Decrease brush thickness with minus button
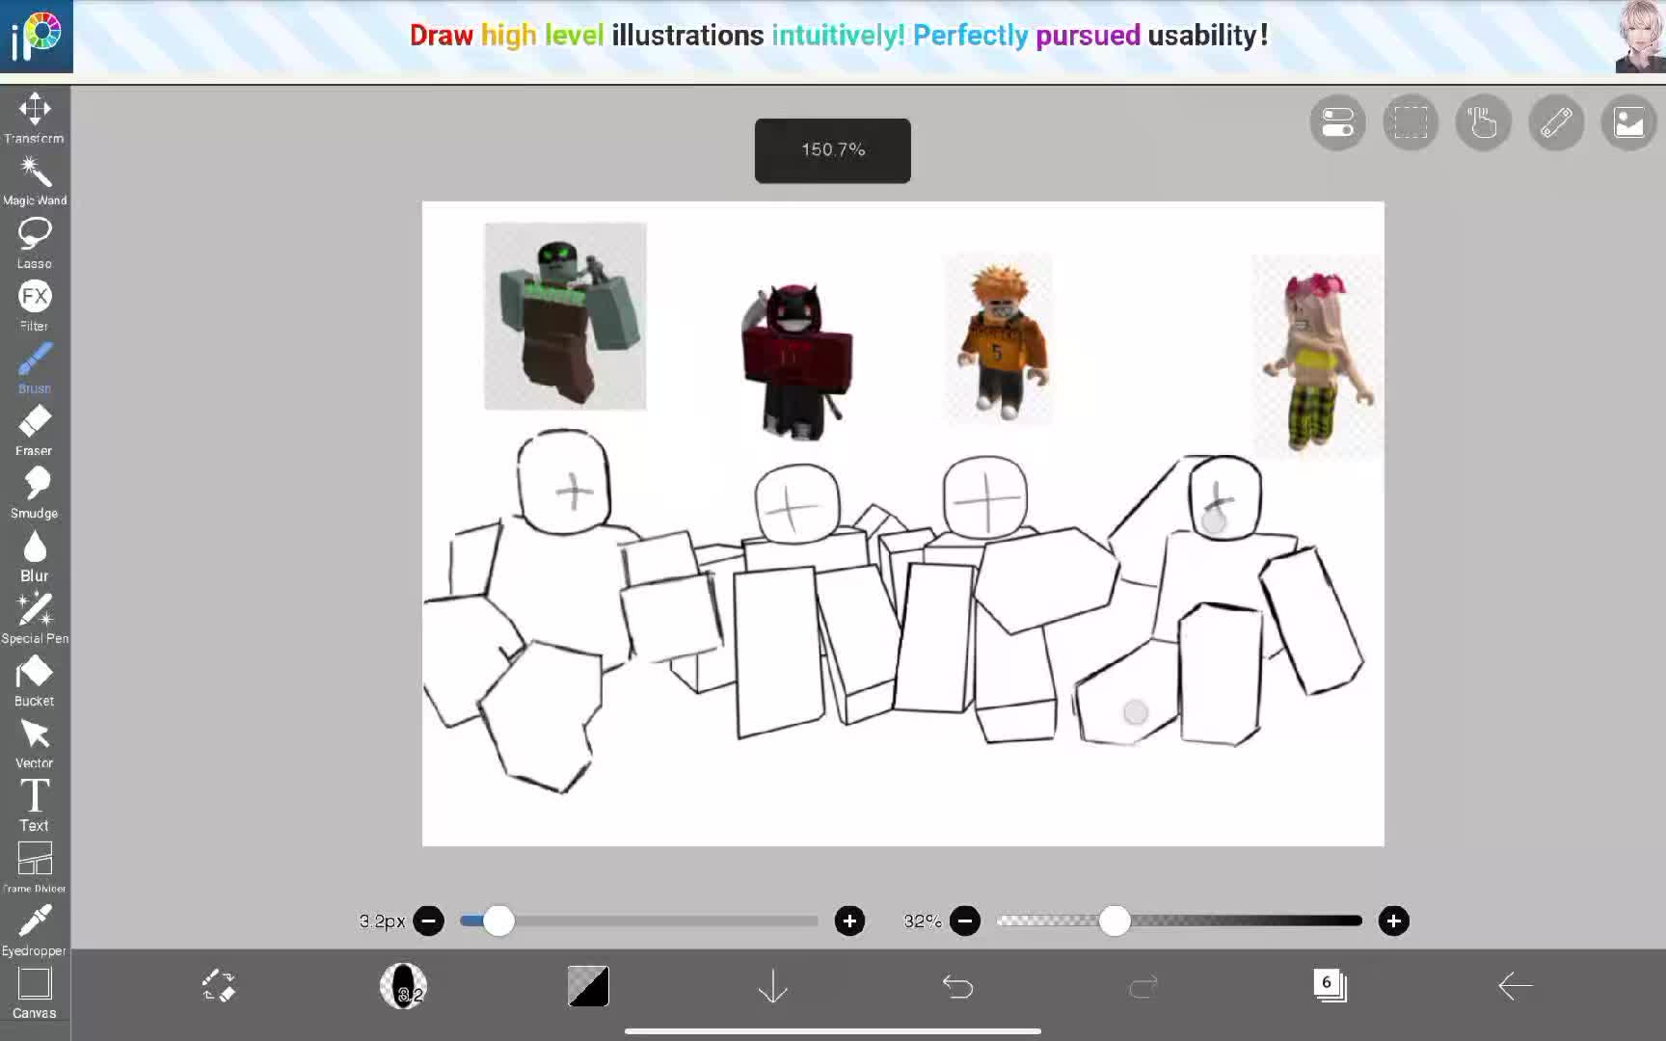The image size is (1666, 1041). coord(429,921)
